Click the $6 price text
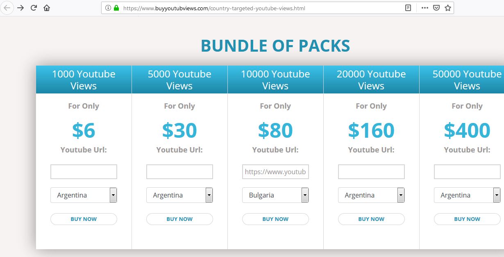Image resolution: width=504 pixels, height=257 pixels. click(84, 130)
